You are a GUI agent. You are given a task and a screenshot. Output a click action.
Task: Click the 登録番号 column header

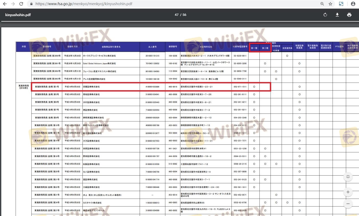[47, 47]
